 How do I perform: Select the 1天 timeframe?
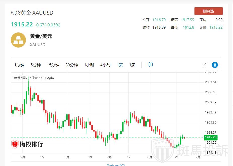120,65
